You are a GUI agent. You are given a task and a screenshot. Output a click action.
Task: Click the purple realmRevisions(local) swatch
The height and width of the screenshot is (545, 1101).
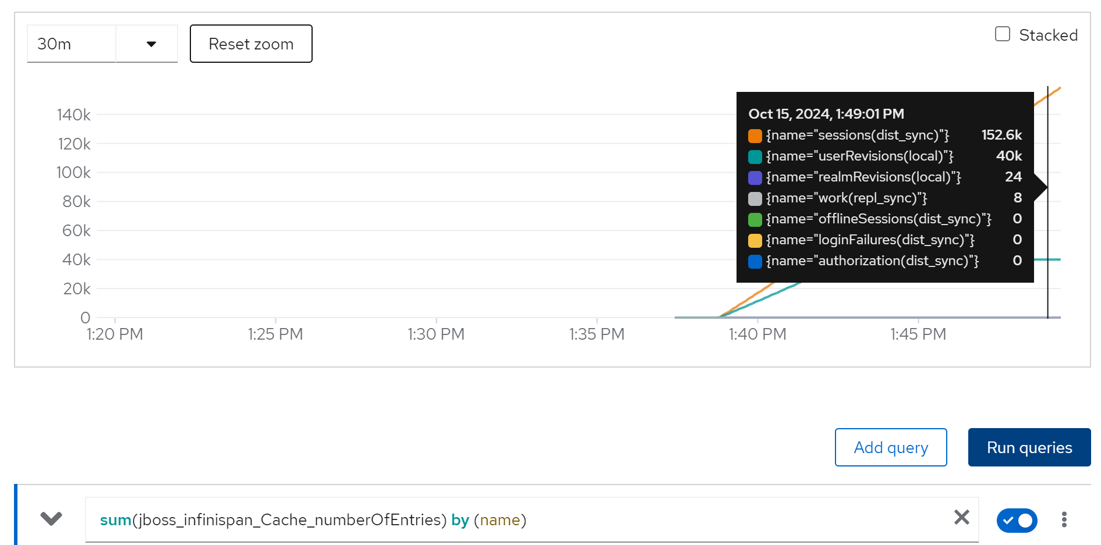755,177
